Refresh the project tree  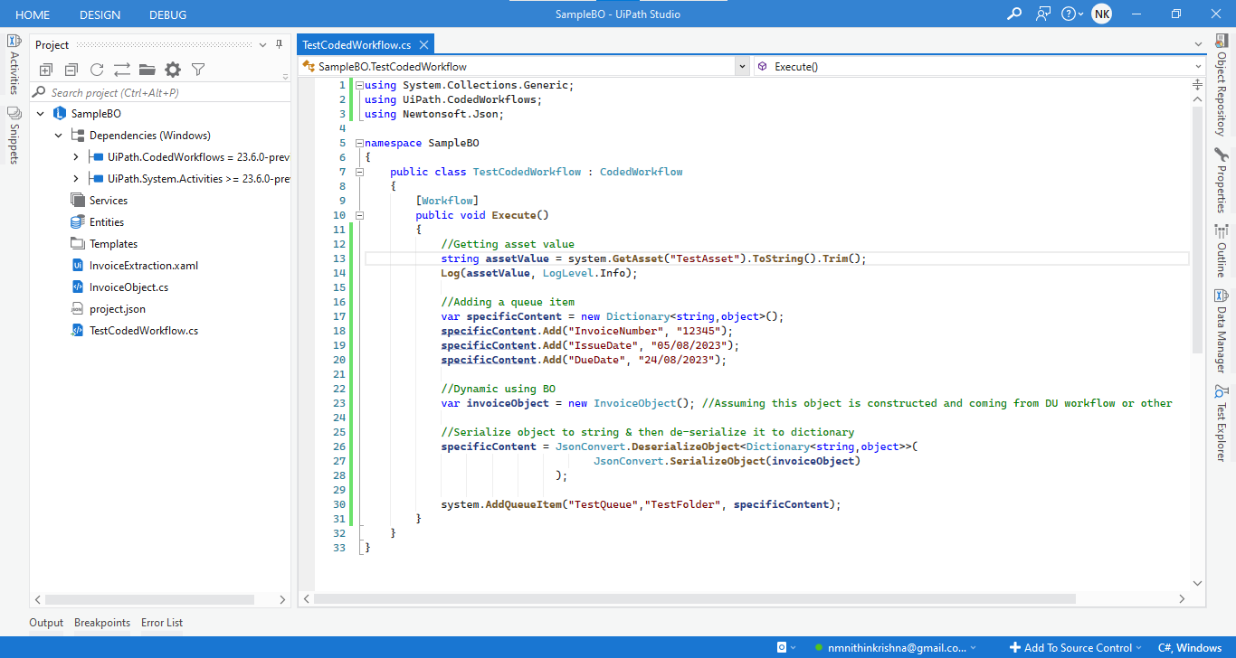(97, 70)
